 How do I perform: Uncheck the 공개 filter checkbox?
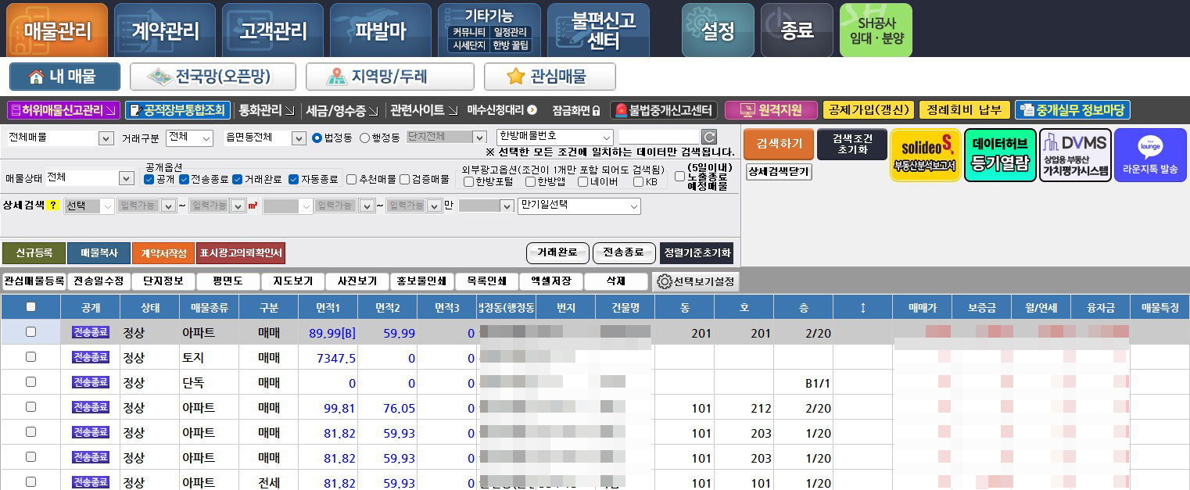coord(147,178)
